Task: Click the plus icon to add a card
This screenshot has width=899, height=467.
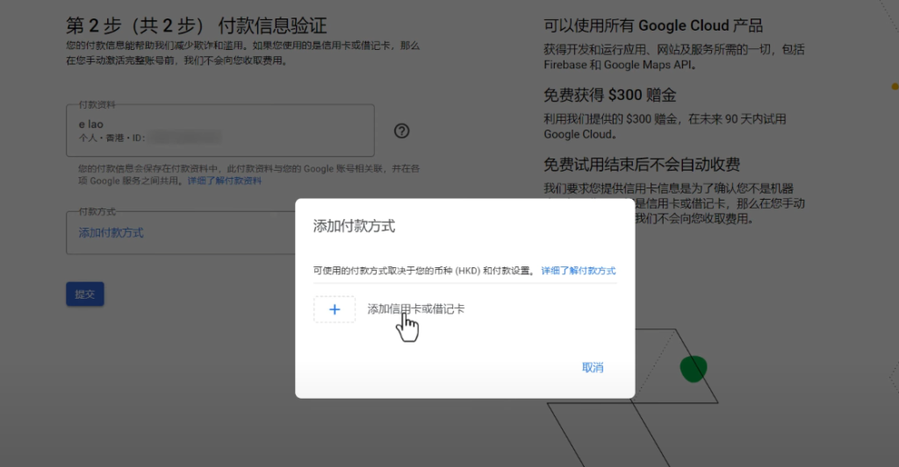Action: [x=334, y=309]
